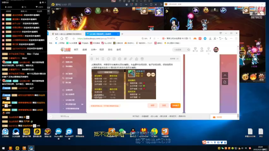Viewport: 269px width, 151px height.
Task: Click the Sogou input method toolbar logo
Action: point(204,142)
